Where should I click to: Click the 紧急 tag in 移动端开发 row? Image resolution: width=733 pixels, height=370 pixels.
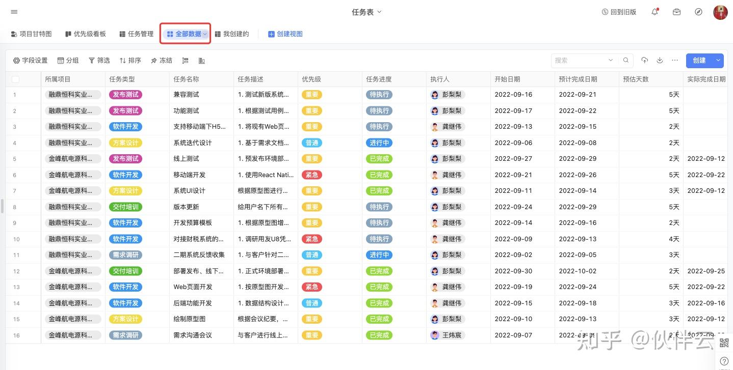pyautogui.click(x=311, y=175)
